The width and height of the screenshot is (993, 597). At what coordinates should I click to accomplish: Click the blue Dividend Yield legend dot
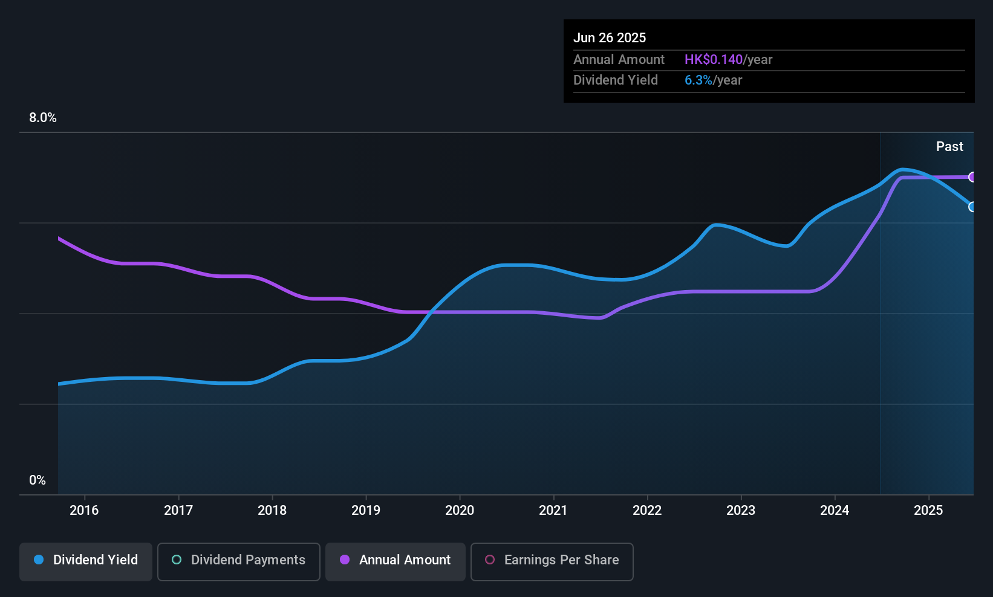(39, 560)
